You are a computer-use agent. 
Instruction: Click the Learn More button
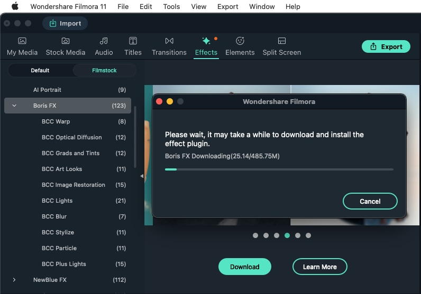pyautogui.click(x=320, y=267)
